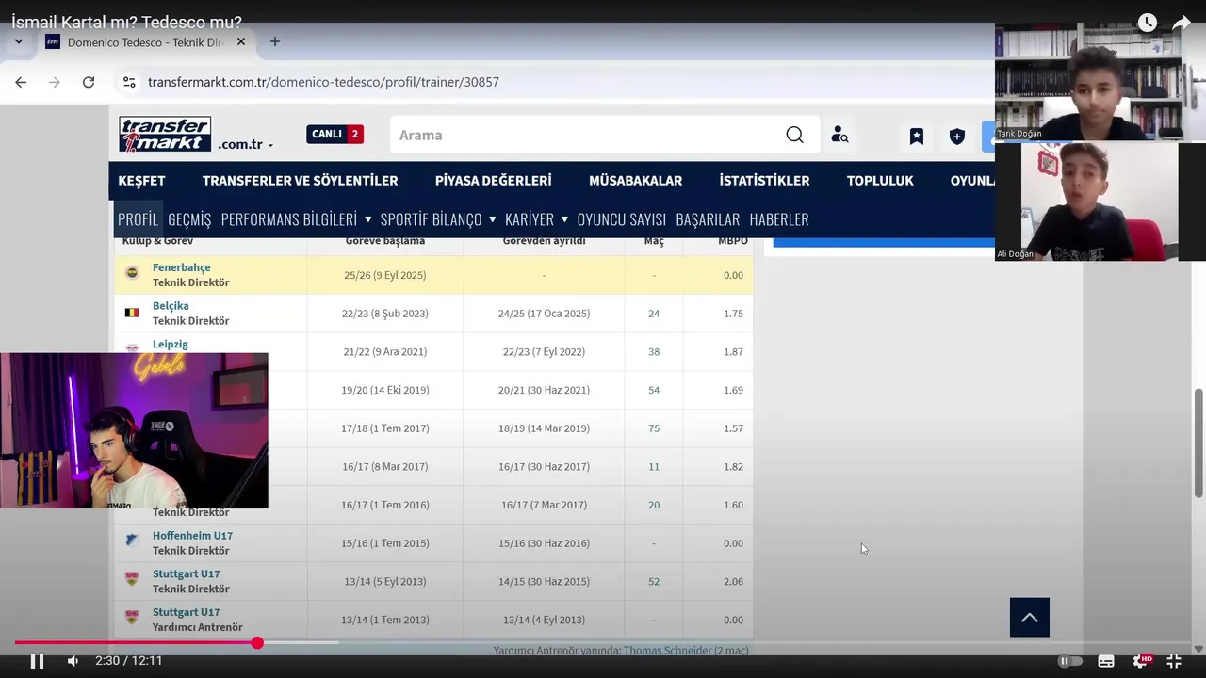This screenshot has width=1206, height=678.
Task: Open the HABERLER tab
Action: [x=779, y=218]
